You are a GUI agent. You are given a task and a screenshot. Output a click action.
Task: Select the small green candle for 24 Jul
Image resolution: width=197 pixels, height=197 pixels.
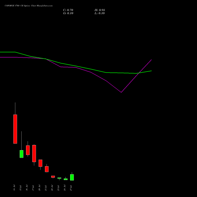(66, 179)
